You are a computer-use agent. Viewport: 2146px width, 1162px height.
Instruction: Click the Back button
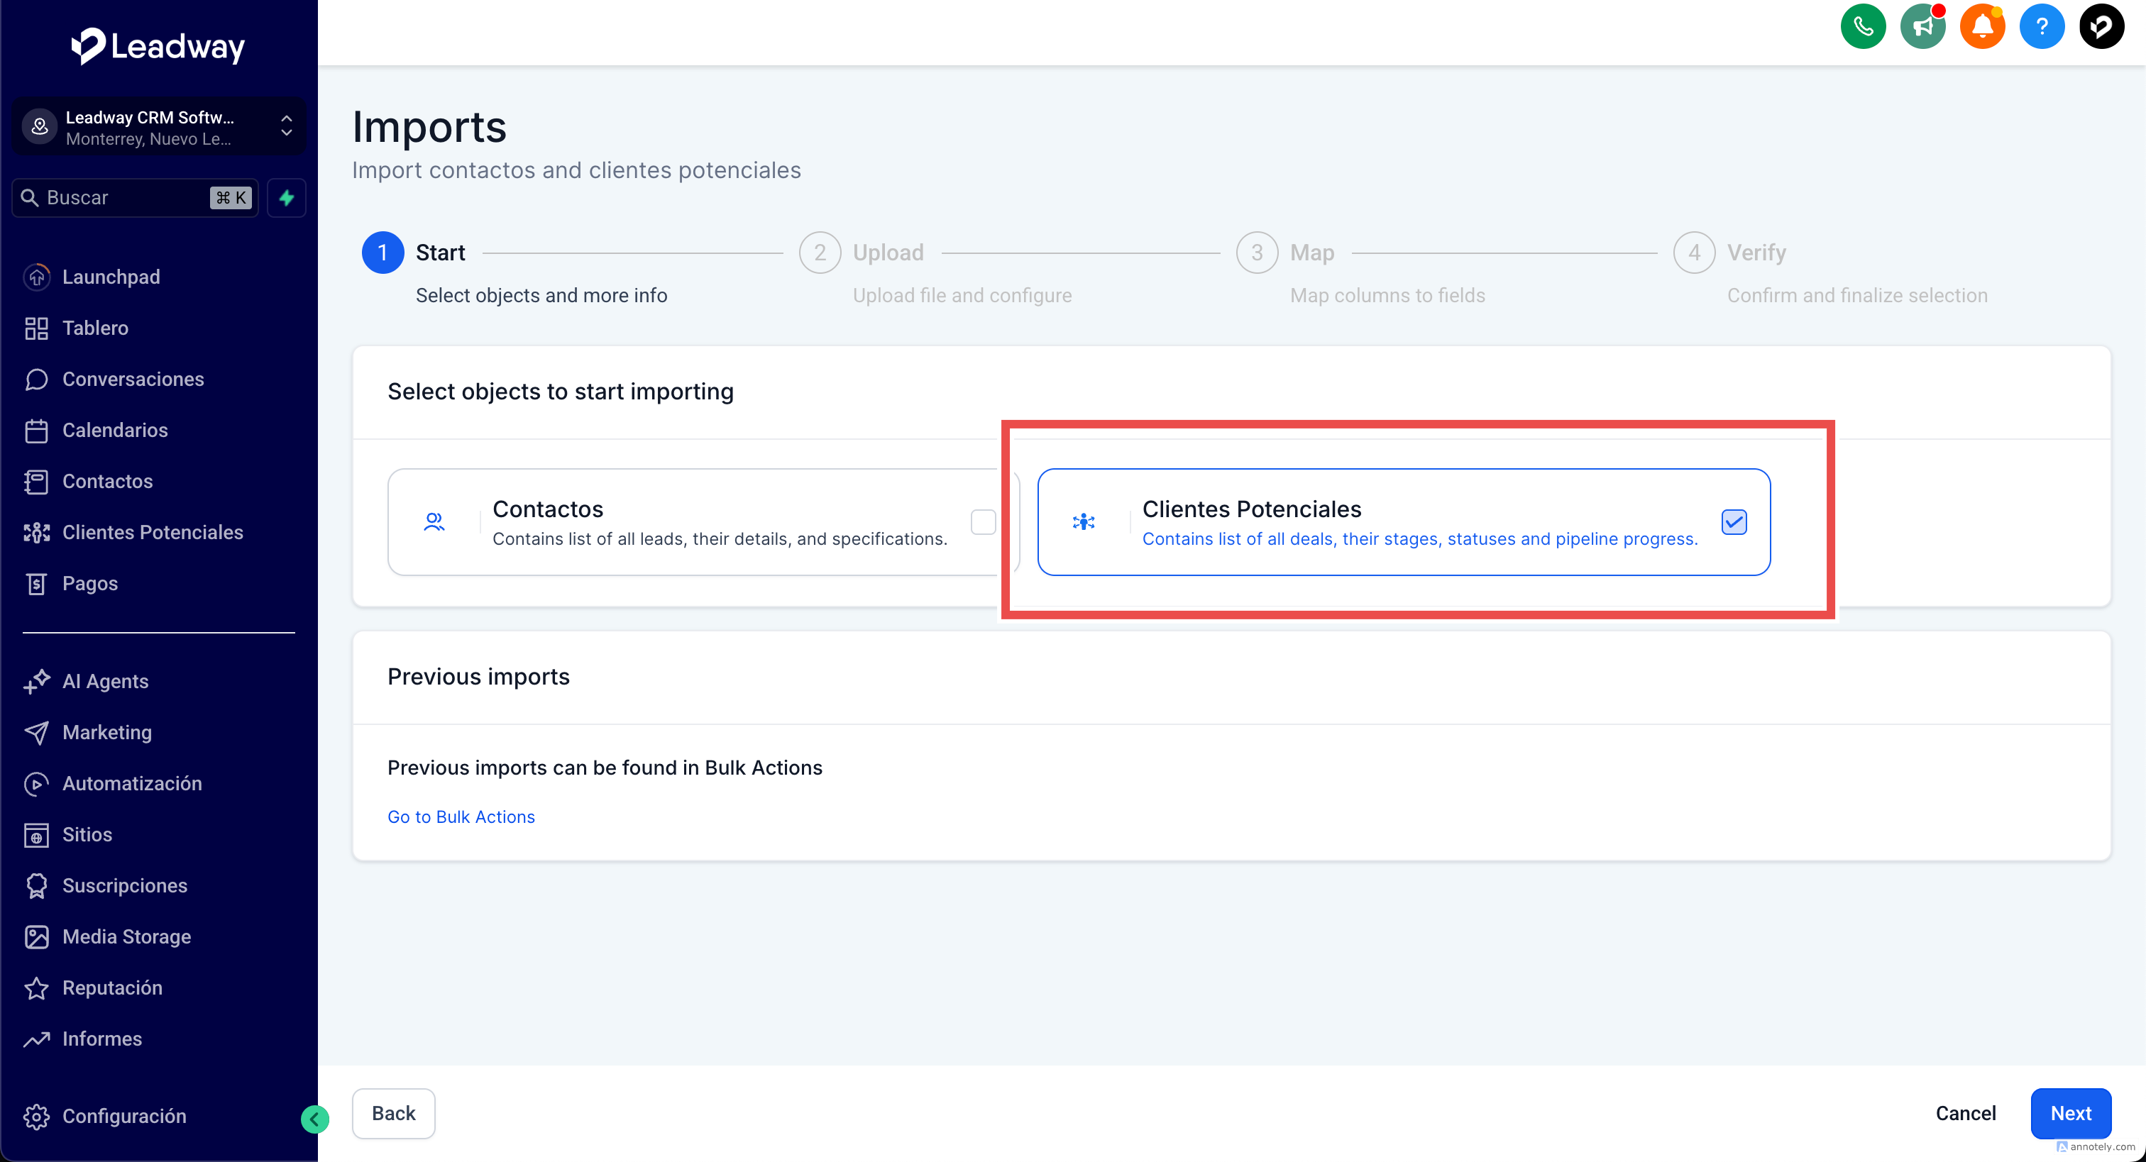(x=393, y=1113)
